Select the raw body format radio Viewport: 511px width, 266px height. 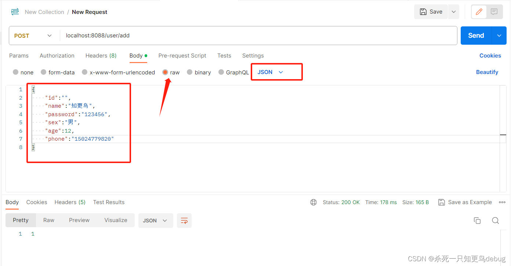[x=165, y=72]
